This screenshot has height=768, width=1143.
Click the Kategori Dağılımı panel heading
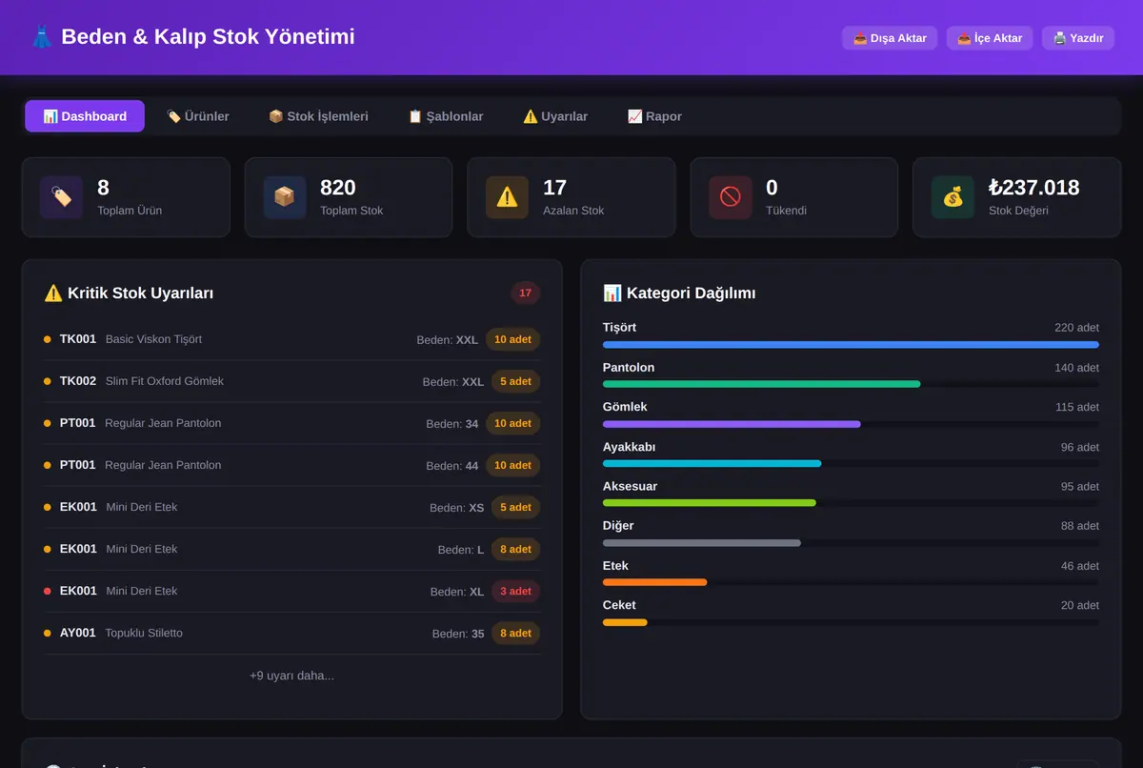(679, 293)
